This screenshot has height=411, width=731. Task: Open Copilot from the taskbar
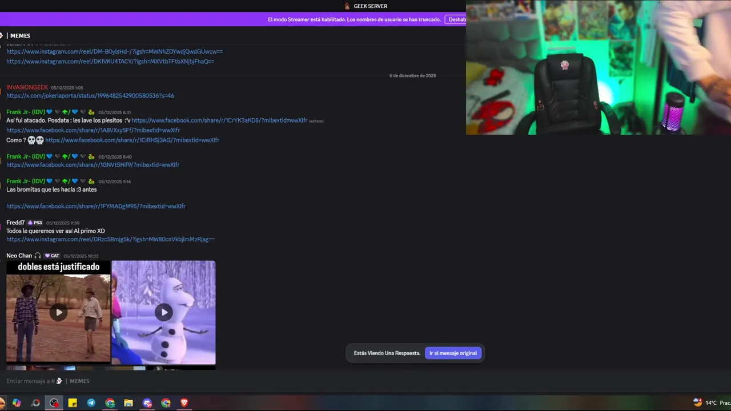pos(17,403)
